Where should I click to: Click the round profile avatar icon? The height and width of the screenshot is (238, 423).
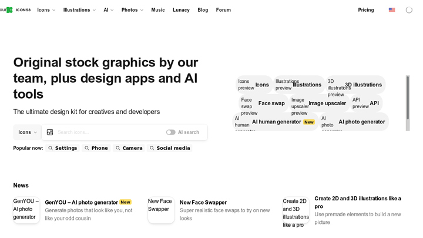[409, 10]
